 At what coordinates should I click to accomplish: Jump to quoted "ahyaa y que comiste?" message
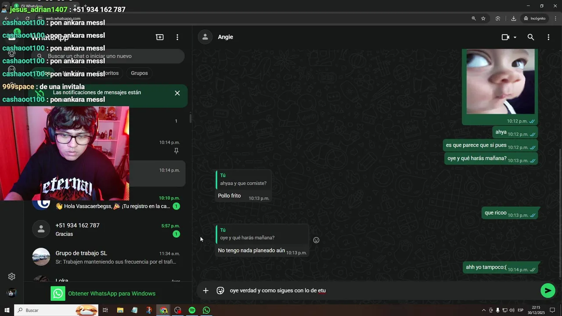[x=243, y=180]
